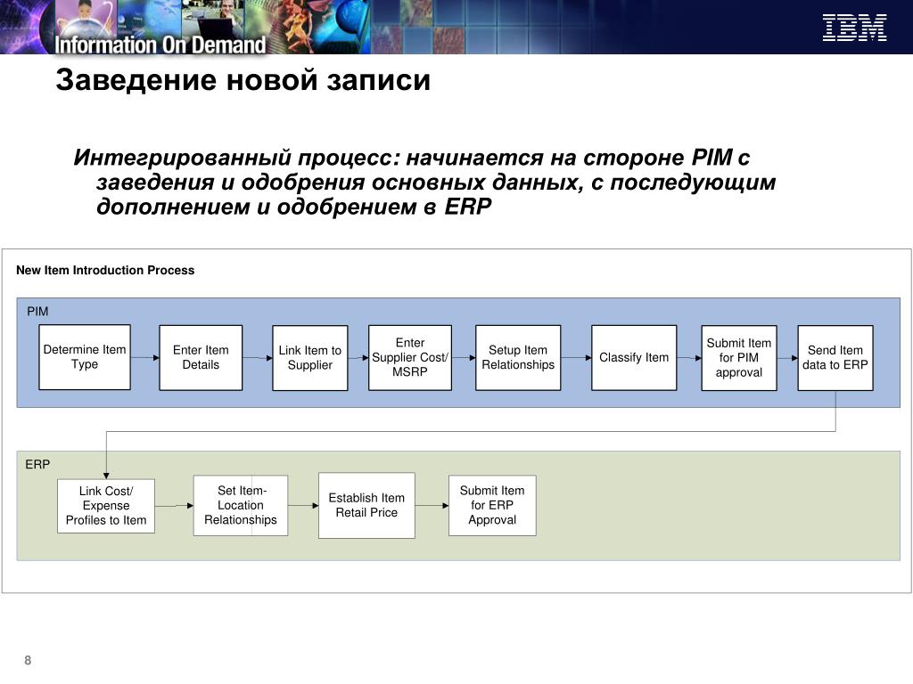Viewport: 913px width, 684px height.
Task: Click the IBM logo in the header
Action: (x=854, y=28)
